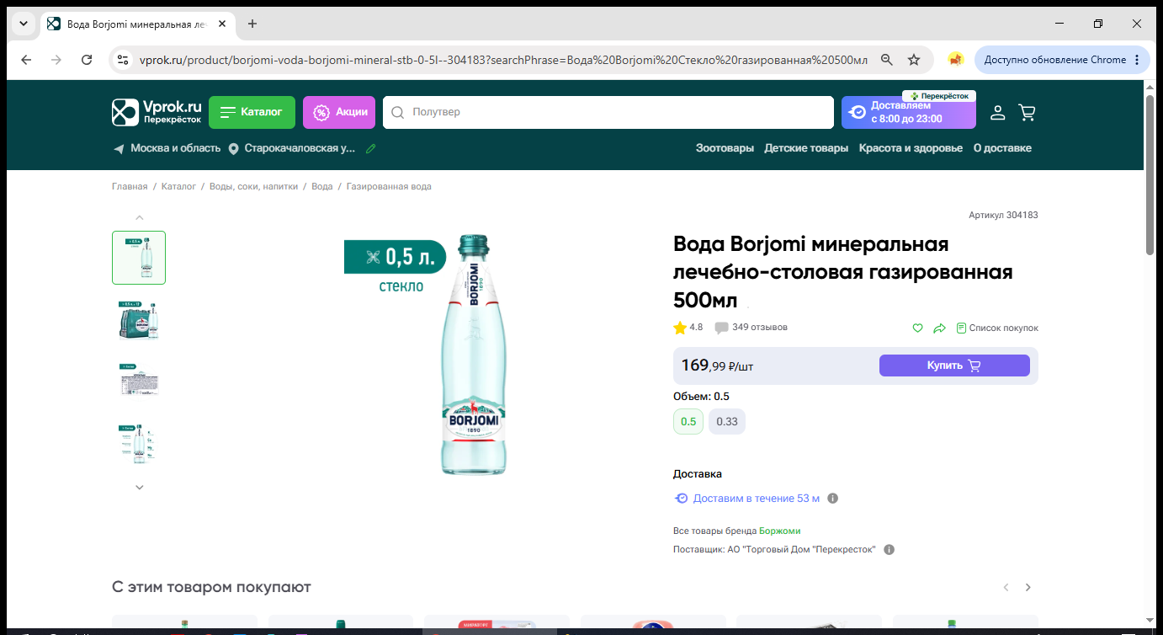Click the location pin icon before Старокачаловская
1163x635 pixels.
coord(234,149)
